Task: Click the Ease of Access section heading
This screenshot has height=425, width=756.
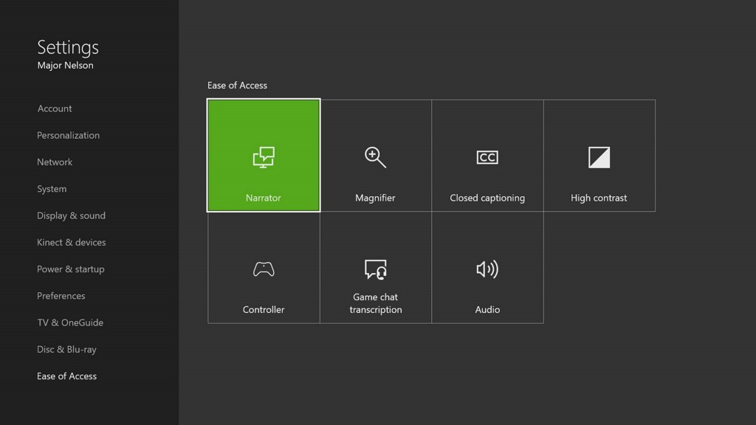Action: tap(237, 86)
